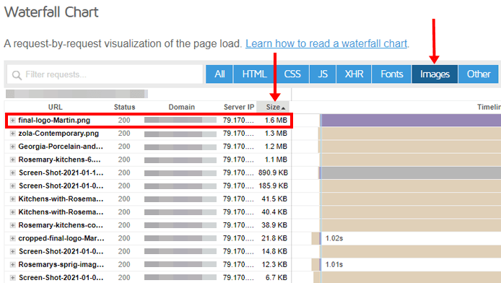501x283 pixels.
Task: Select the JS filter tab
Action: coord(323,74)
